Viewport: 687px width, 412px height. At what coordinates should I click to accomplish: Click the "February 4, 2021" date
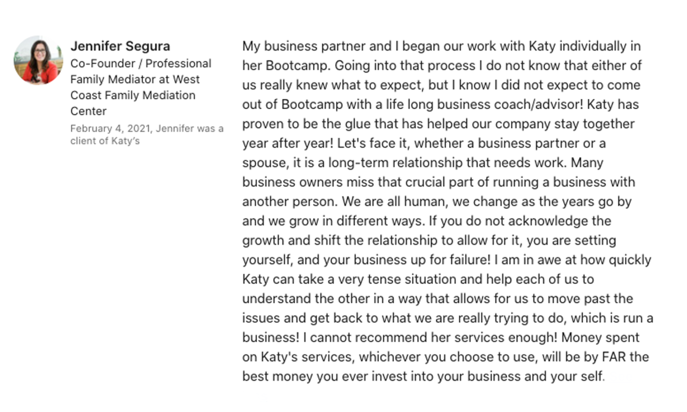(110, 129)
